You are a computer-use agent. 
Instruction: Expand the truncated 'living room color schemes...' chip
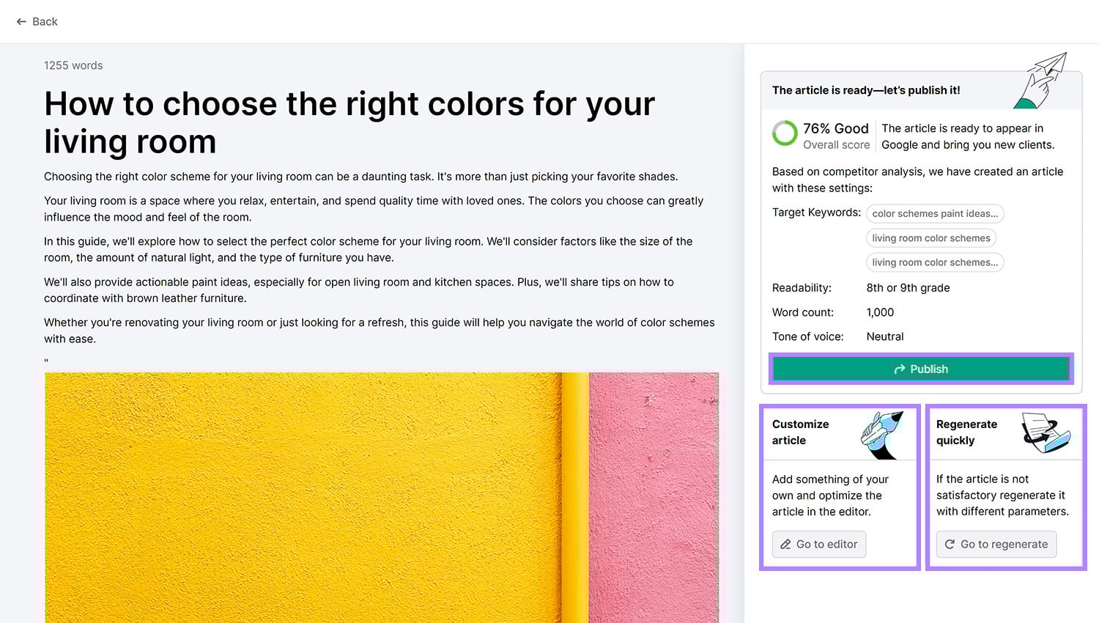click(x=935, y=262)
